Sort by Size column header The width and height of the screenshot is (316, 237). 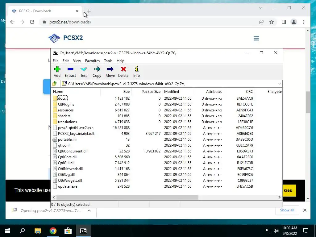pos(116,91)
